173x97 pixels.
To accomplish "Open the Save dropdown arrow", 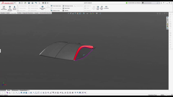I will pyautogui.click(x=31, y=3).
